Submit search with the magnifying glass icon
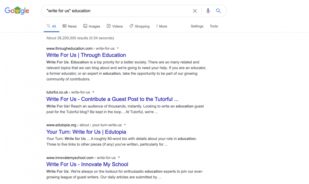Image resolution: width=309 pixels, height=184 pixels. tap(218, 11)
